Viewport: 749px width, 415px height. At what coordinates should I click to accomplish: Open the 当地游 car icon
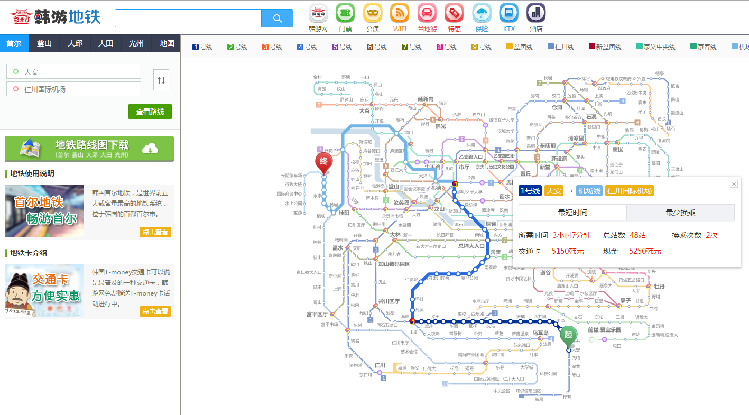tap(427, 17)
